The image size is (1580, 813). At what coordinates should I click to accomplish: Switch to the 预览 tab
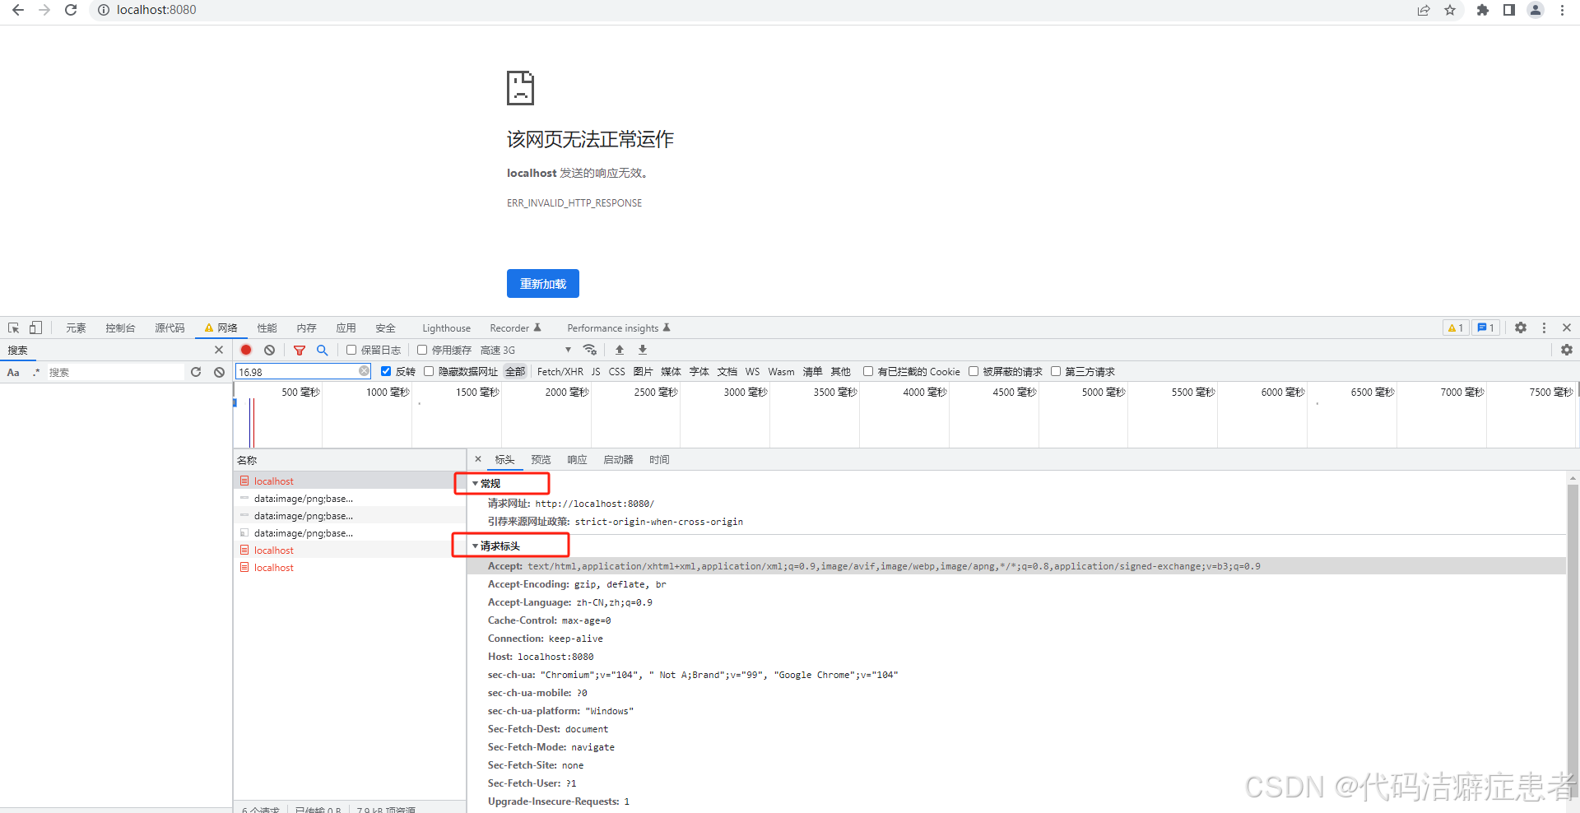tap(540, 459)
